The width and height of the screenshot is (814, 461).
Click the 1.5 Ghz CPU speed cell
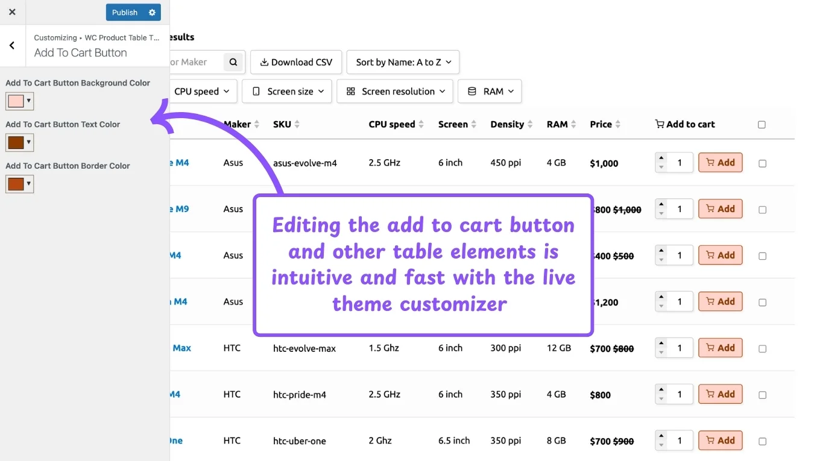385,348
